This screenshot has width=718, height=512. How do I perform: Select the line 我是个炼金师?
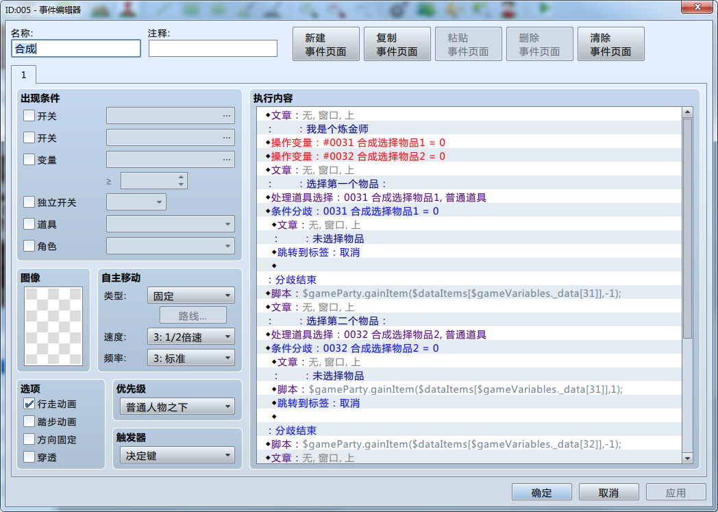(469, 129)
